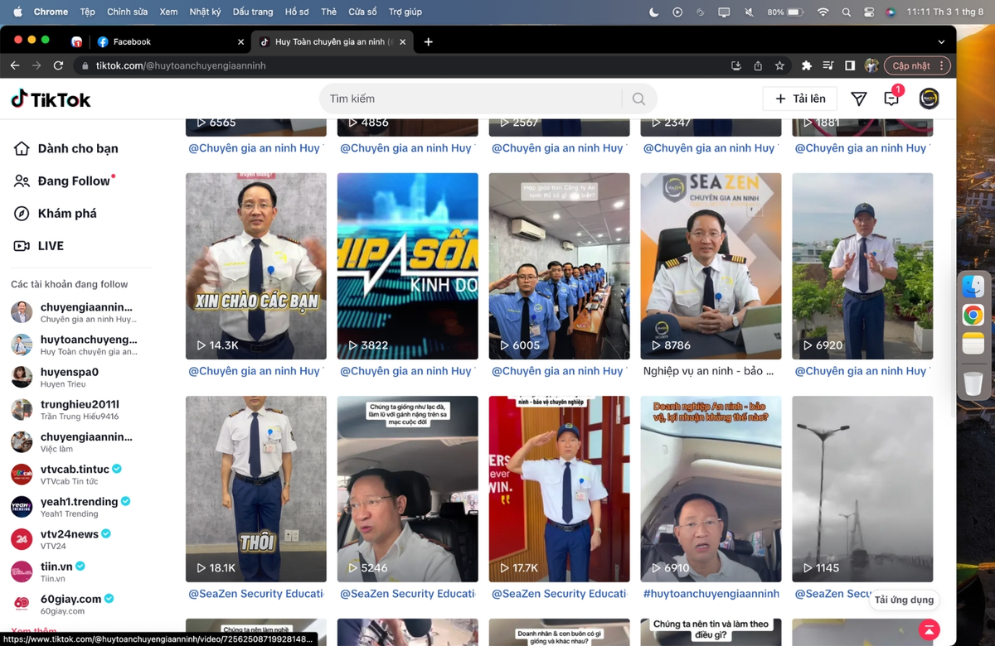The width and height of the screenshot is (995, 646).
Task: Open the profile avatar menu
Action: [929, 99]
